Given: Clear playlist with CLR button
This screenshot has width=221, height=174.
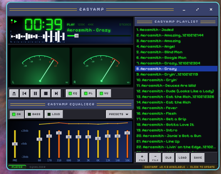Looking at the screenshot, I should (x=168, y=158).
